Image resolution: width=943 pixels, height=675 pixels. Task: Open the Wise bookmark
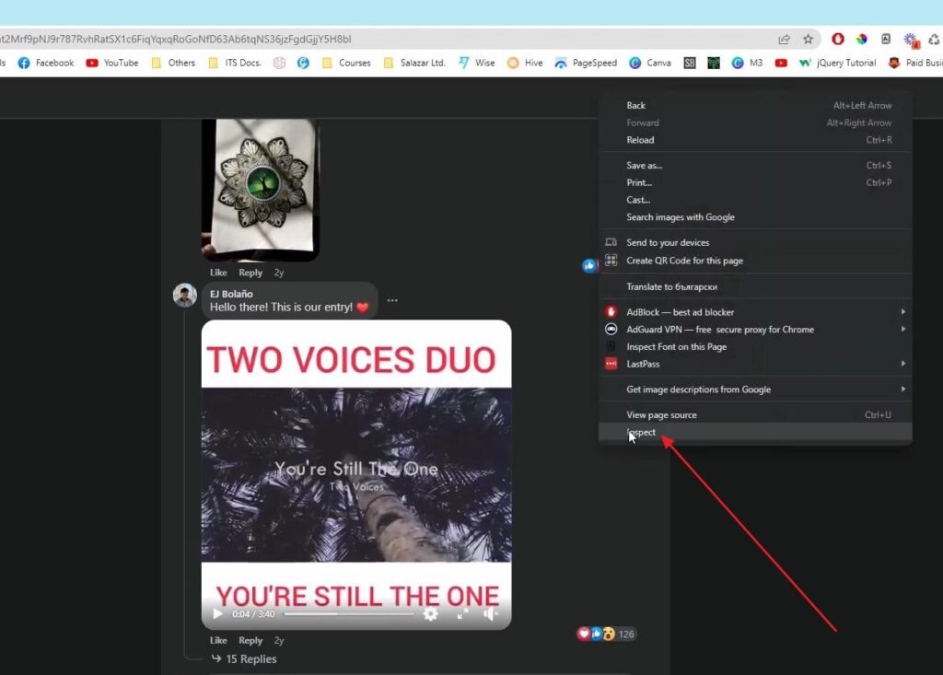[476, 63]
